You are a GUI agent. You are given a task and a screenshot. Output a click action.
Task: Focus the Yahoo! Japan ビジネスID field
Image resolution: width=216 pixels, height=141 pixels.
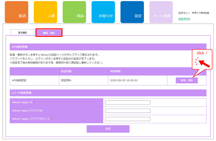tap(127, 111)
